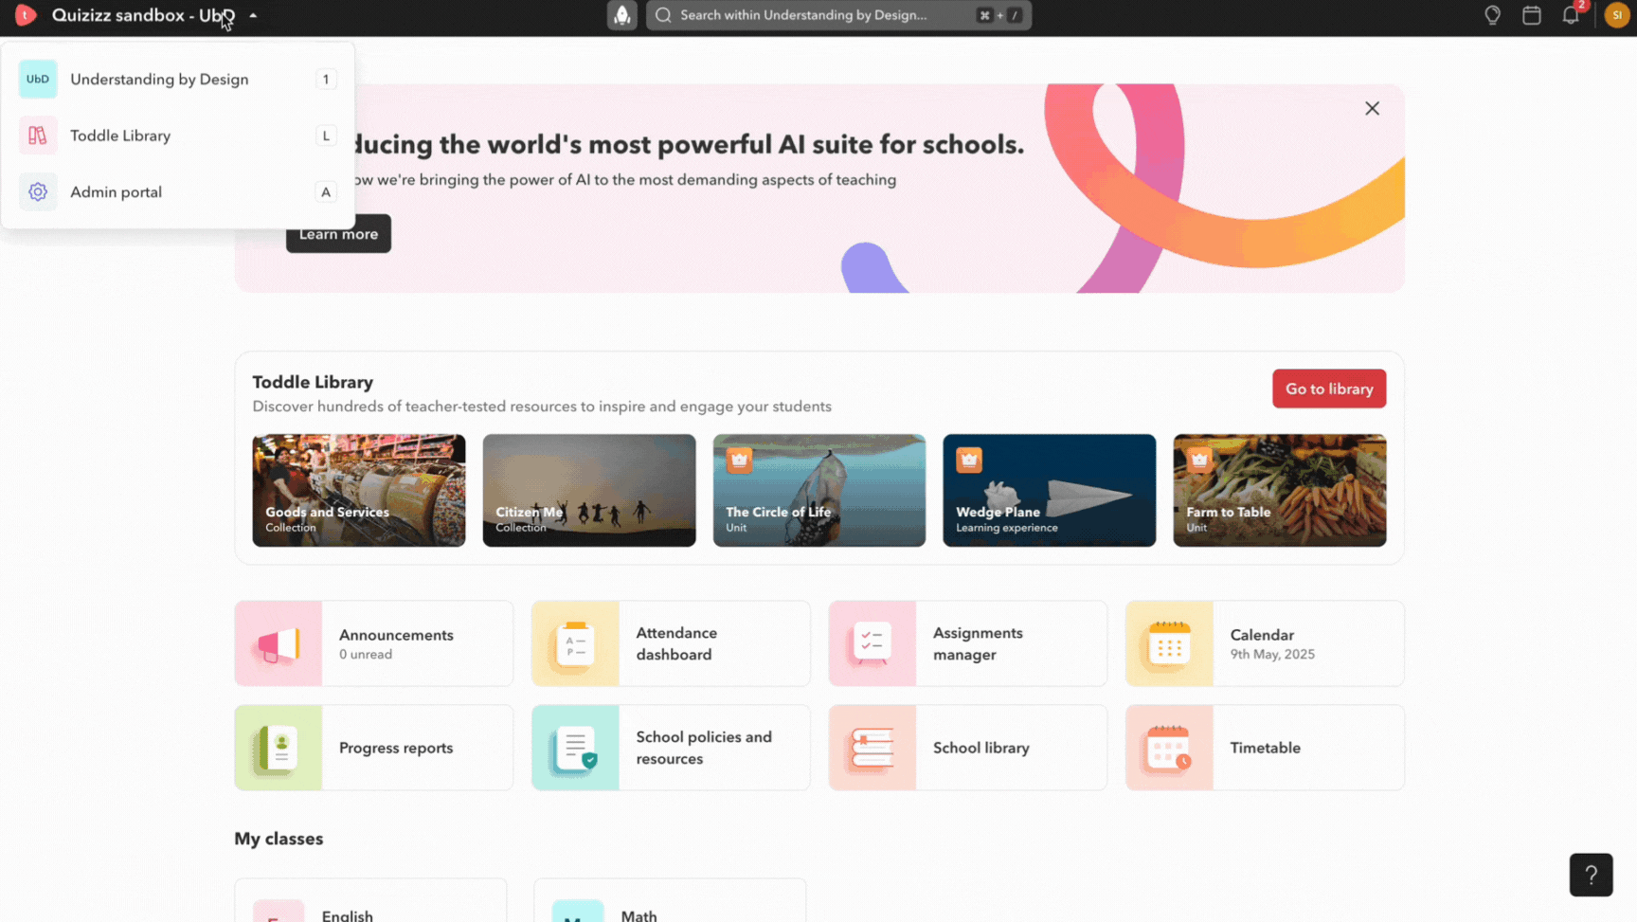Click the Timetable calendar clock icon
The height and width of the screenshot is (922, 1637).
(x=1169, y=748)
